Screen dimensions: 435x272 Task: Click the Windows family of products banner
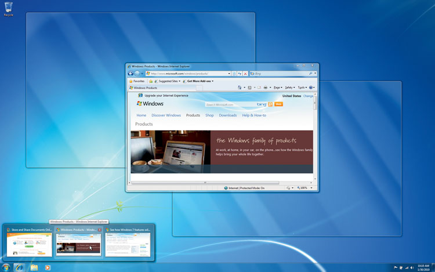click(222, 152)
